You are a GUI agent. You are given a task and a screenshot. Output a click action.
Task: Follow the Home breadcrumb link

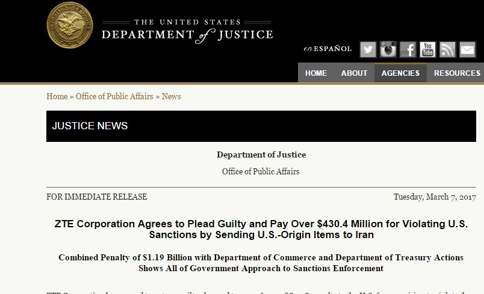coord(57,96)
